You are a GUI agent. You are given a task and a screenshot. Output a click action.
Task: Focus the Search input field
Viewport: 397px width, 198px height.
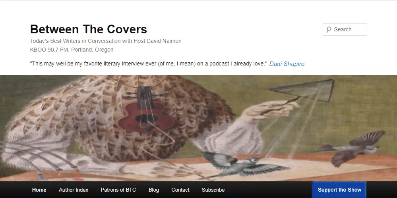(x=345, y=29)
